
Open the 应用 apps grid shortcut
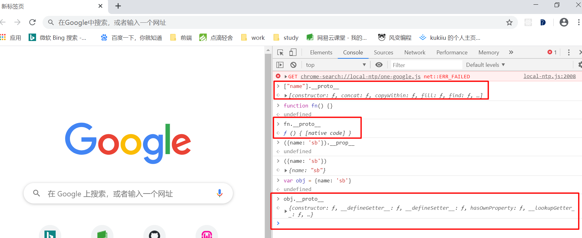coord(11,38)
